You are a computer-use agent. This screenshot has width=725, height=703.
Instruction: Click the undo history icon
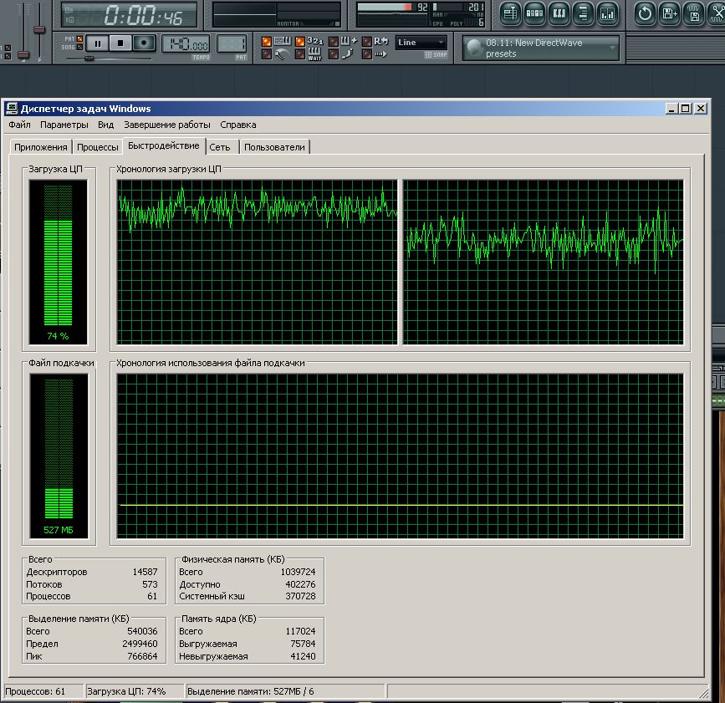pyautogui.click(x=645, y=13)
